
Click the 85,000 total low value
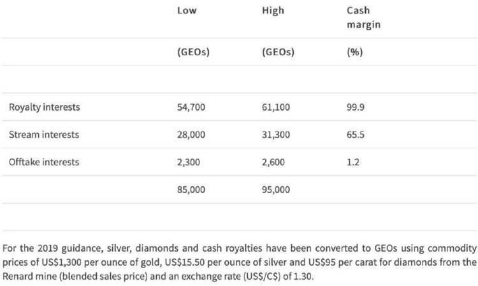192,189
